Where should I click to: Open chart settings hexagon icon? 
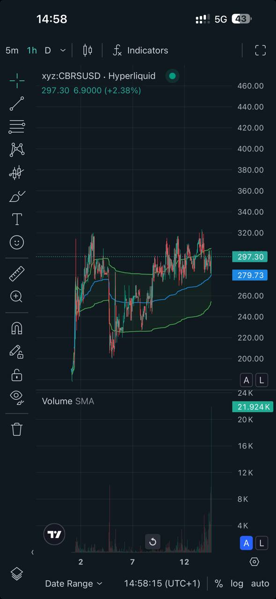254,562
